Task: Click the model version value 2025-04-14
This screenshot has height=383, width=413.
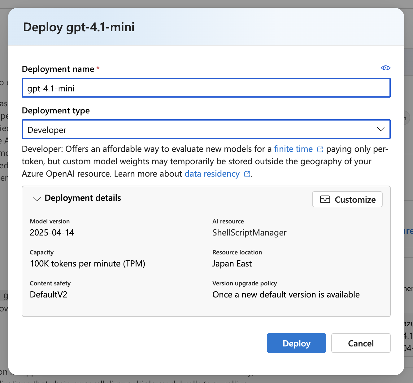Action: [52, 233]
